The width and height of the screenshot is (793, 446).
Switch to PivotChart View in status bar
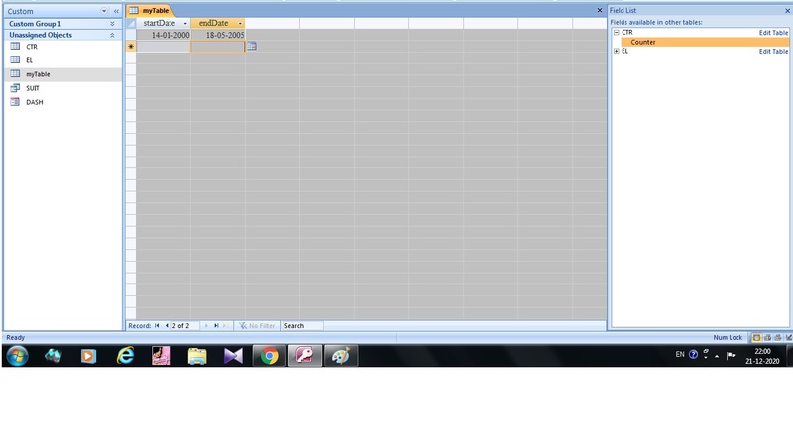pos(778,337)
